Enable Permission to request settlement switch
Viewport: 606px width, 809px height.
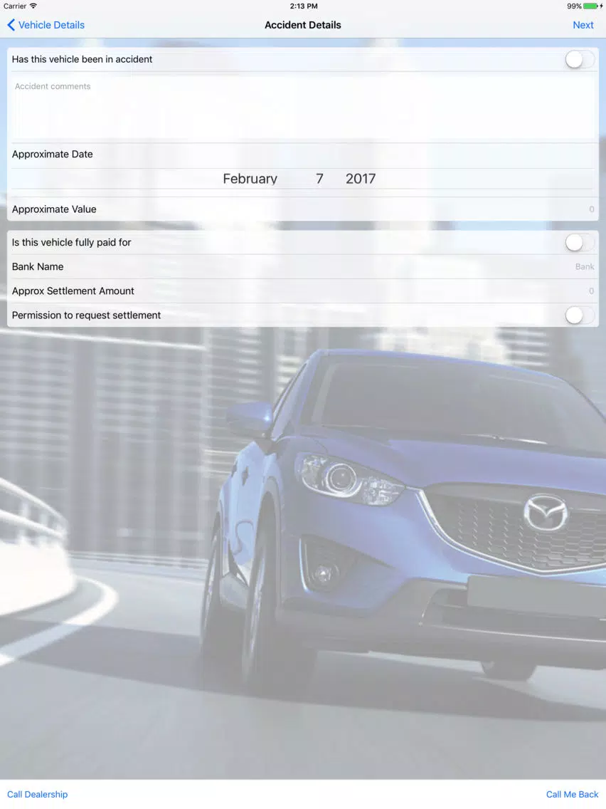pos(579,315)
